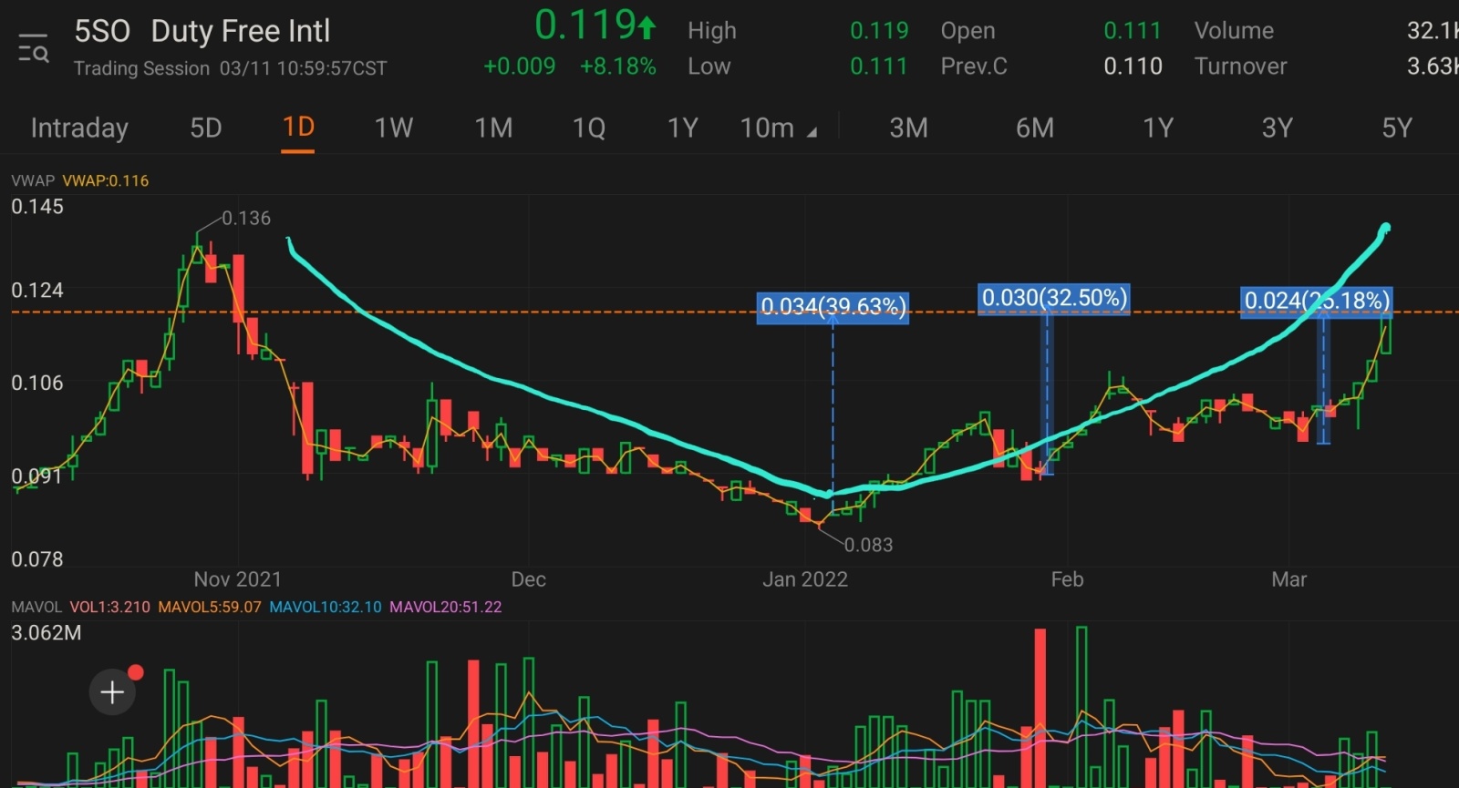Tap the Prev.C 0.110 value
The height and width of the screenshot is (788, 1459).
point(1133,67)
